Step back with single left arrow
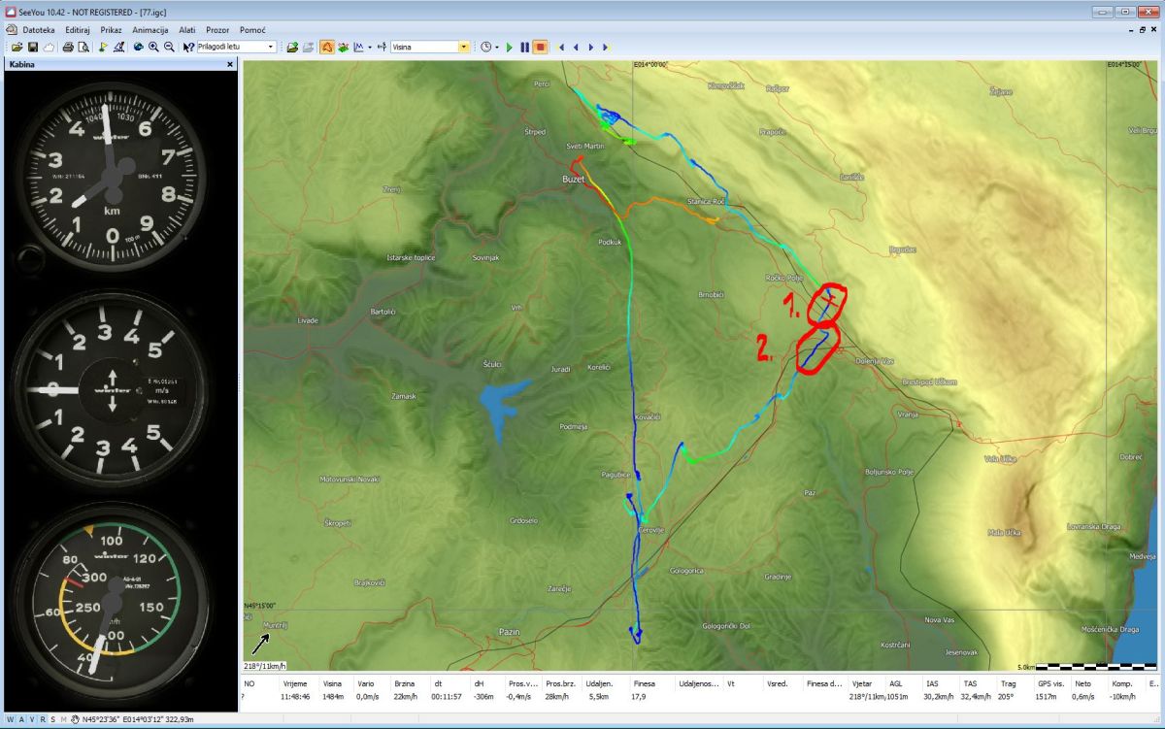 click(576, 47)
